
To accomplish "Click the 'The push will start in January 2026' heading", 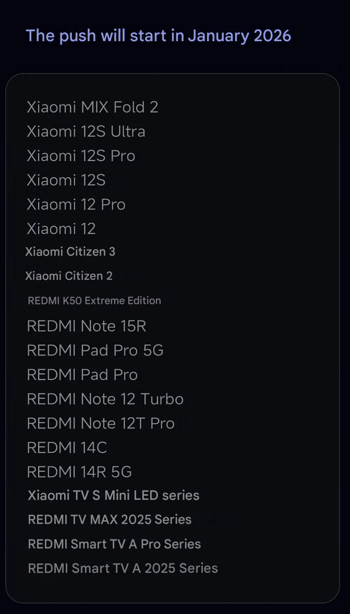I will click(158, 35).
